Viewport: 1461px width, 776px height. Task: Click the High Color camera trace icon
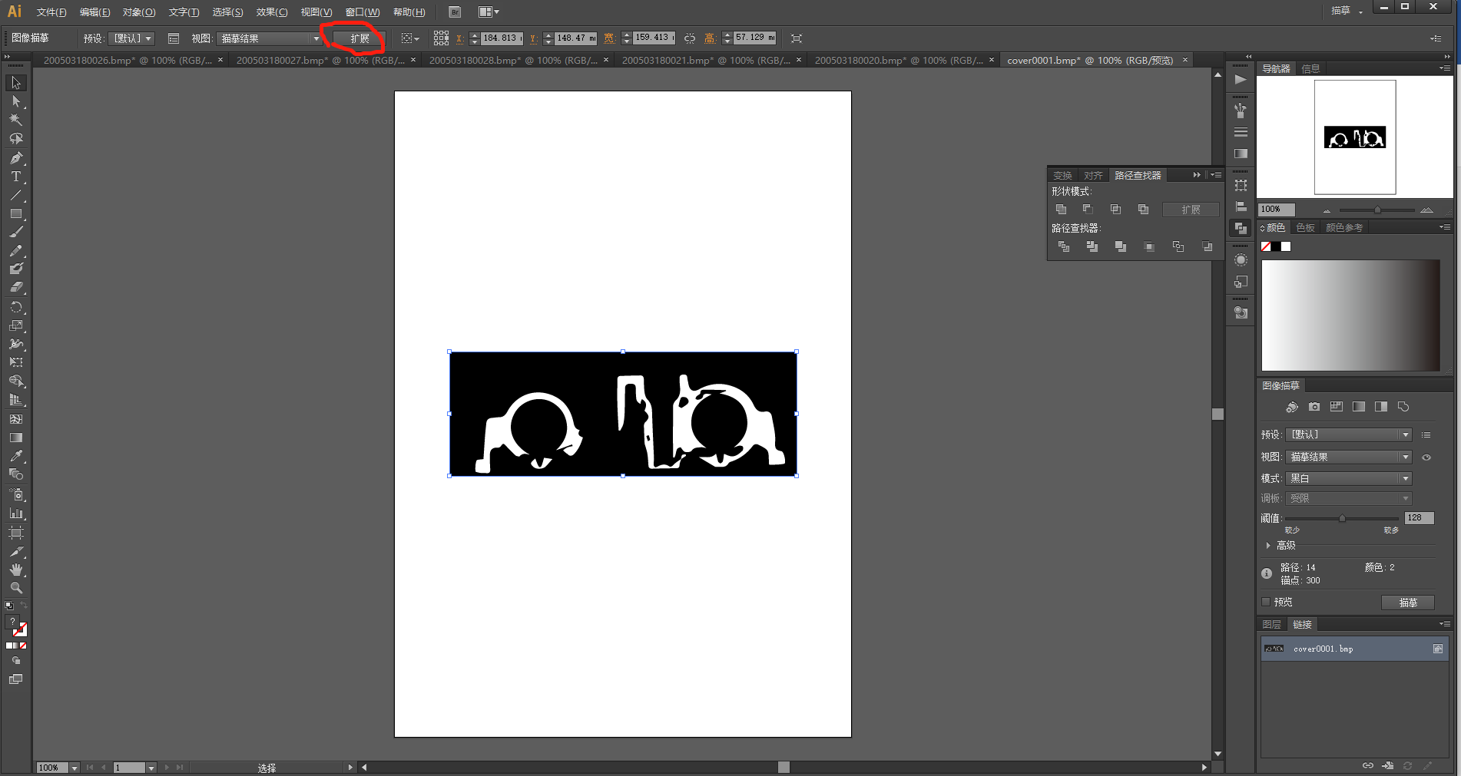point(1314,407)
